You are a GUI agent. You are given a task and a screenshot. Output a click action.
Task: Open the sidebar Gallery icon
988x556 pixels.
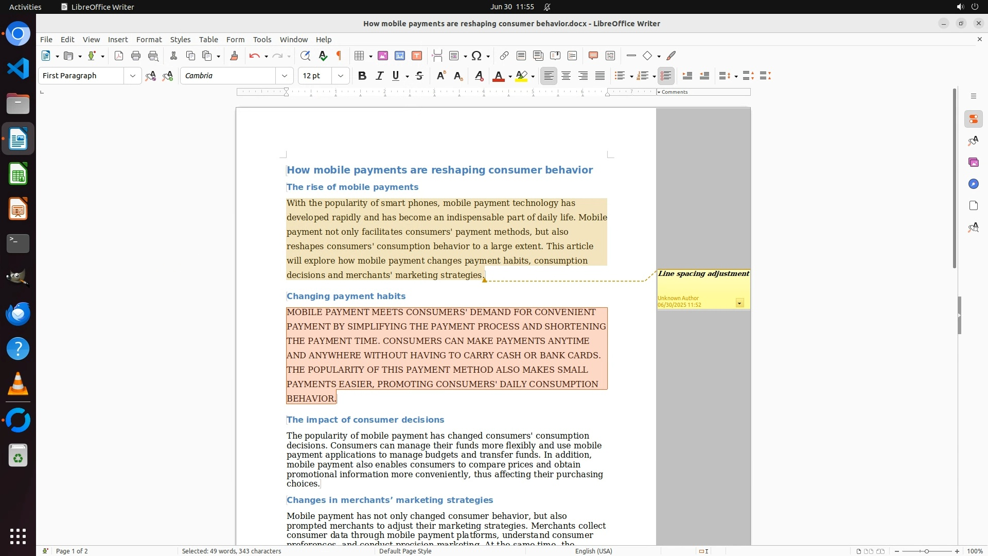973,163
